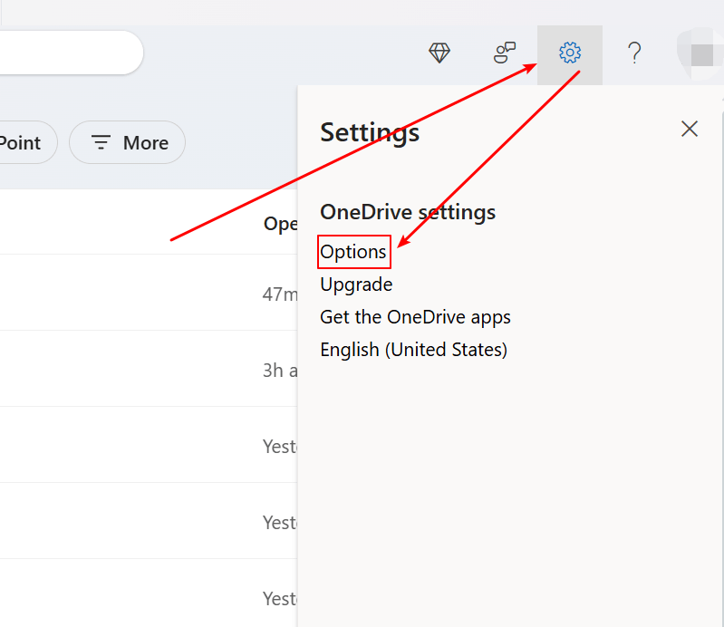Select the second Yesterday file row

[x=149, y=521]
